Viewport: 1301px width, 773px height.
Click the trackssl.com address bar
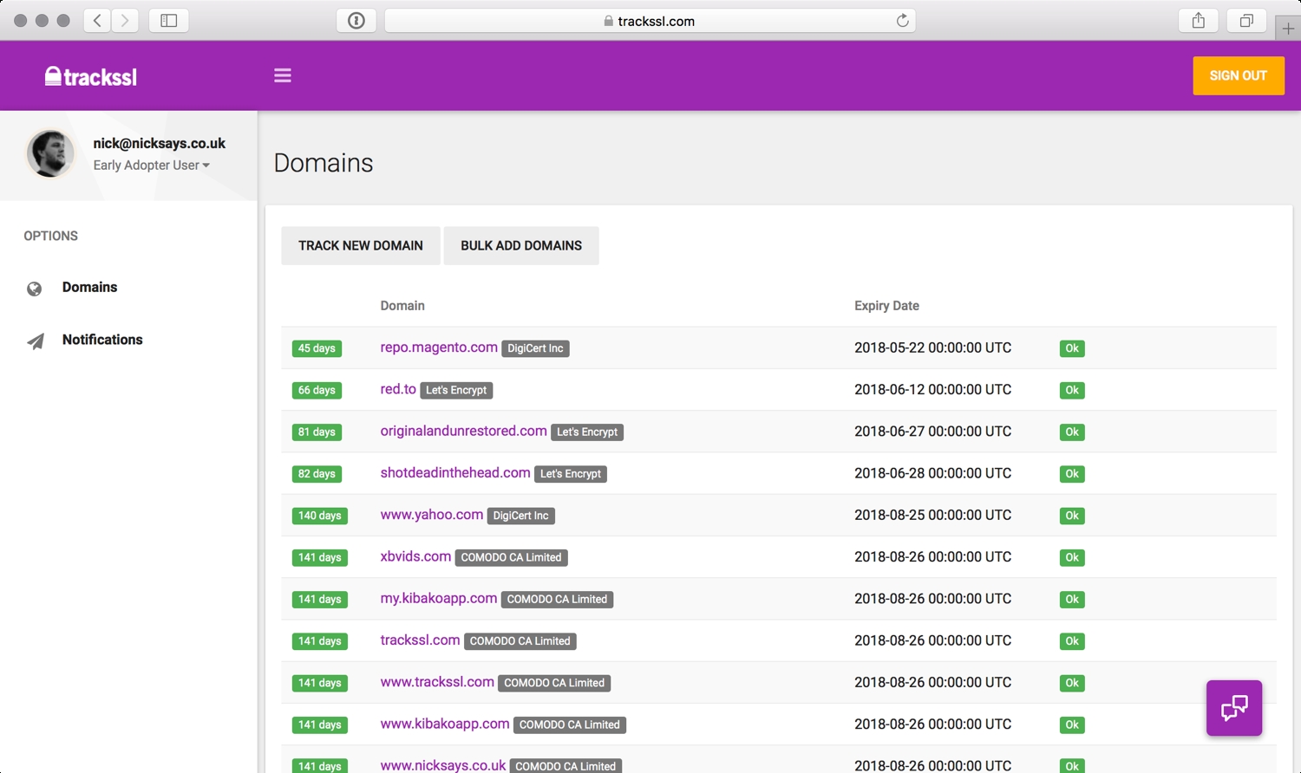[x=650, y=21]
